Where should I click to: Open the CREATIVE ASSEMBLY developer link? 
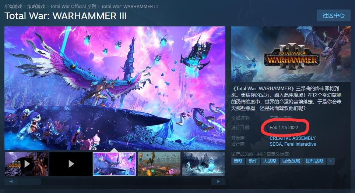292,138
